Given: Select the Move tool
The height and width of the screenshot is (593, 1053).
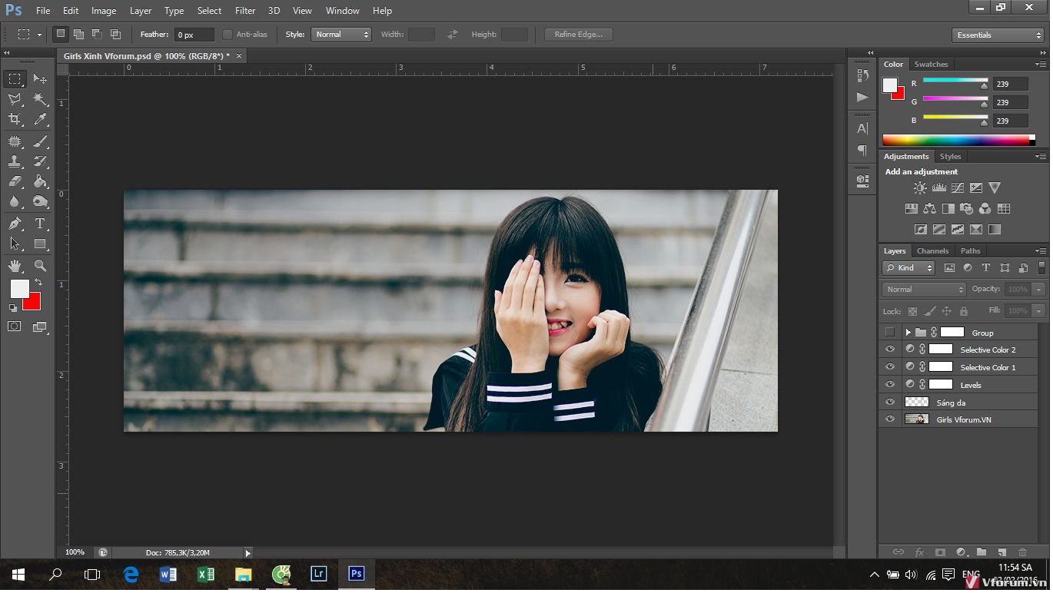Looking at the screenshot, I should (x=40, y=78).
